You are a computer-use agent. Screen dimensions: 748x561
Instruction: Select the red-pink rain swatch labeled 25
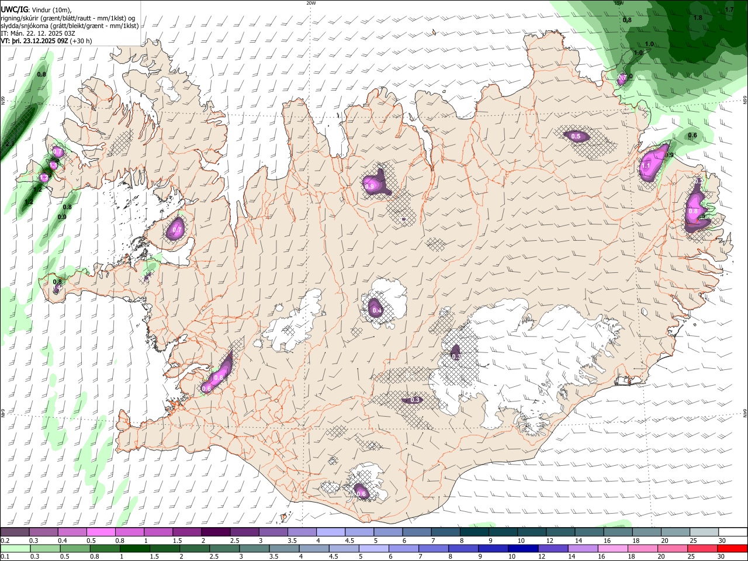(x=702, y=548)
